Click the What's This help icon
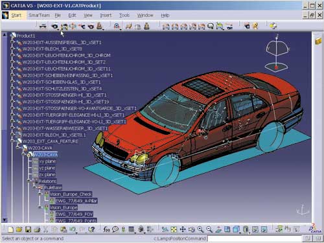Viewport: 324px width, 243px height. [x=91, y=229]
